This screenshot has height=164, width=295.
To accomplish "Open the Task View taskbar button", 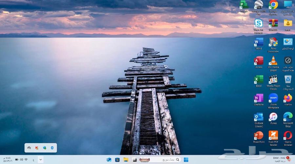I will [134, 160].
